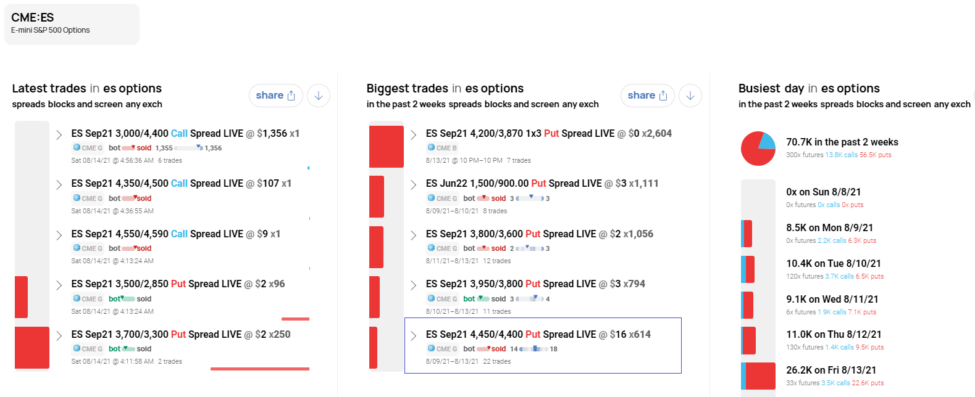Select the 26.2K on Fri 8/13/21 day entry
The height and width of the screenshot is (397, 975).
click(831, 370)
